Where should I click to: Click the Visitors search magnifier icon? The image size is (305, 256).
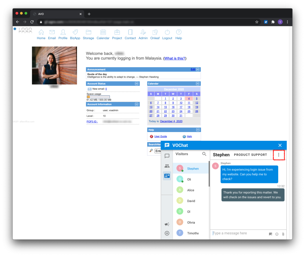pyautogui.click(x=203, y=154)
